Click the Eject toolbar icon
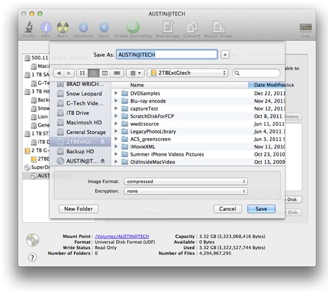 (104, 27)
